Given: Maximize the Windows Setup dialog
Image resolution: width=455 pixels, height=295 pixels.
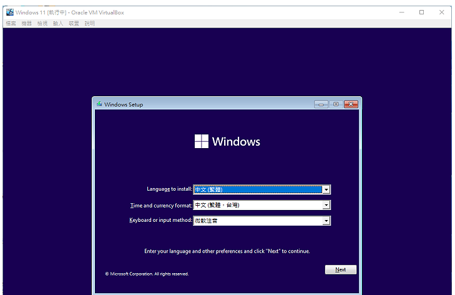Looking at the screenshot, I should 336,104.
